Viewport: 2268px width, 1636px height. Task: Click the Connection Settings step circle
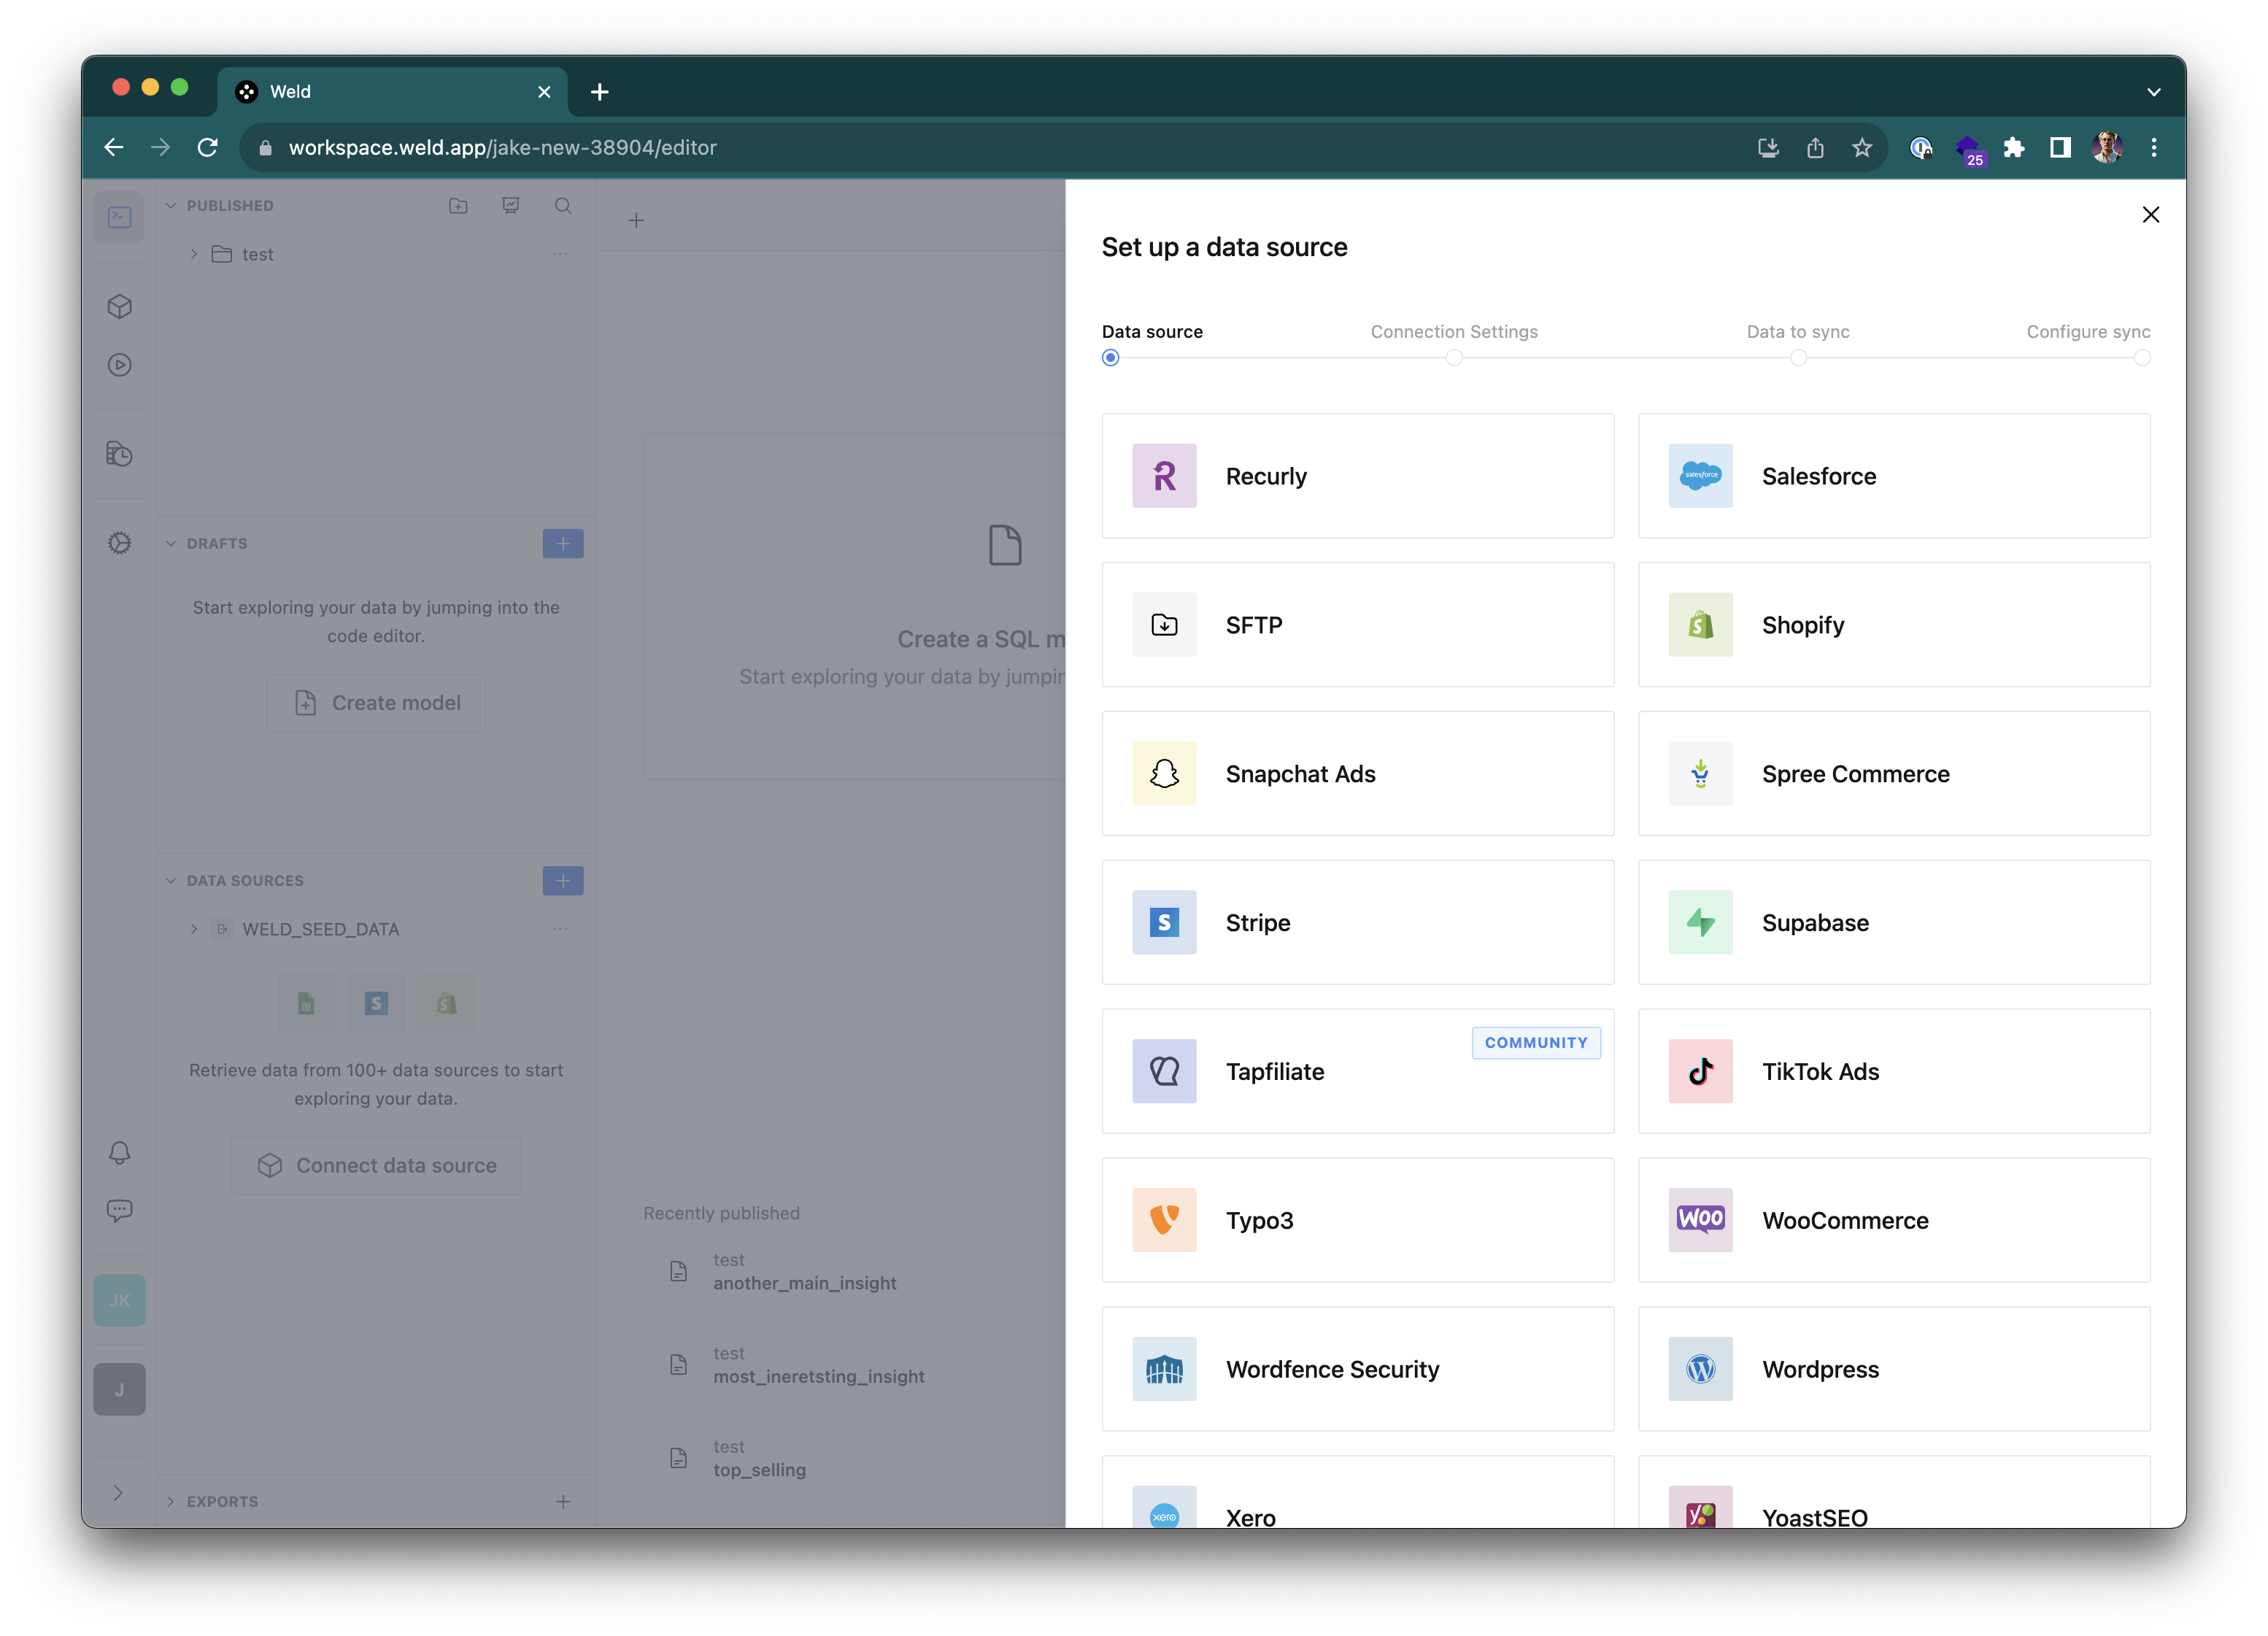[1454, 358]
